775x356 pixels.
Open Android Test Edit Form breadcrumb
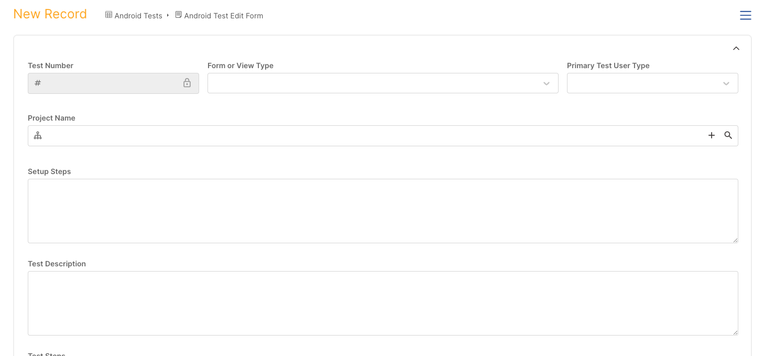[224, 16]
